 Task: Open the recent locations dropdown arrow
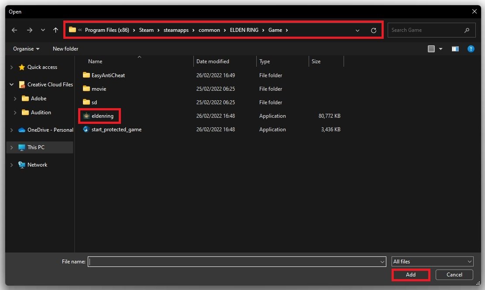(43, 30)
